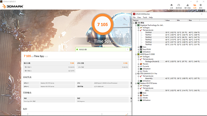Click Radeon RX 570 Fans icon
Image resolution: width=207 pixels, height=116 pixels.
[x=141, y=93]
